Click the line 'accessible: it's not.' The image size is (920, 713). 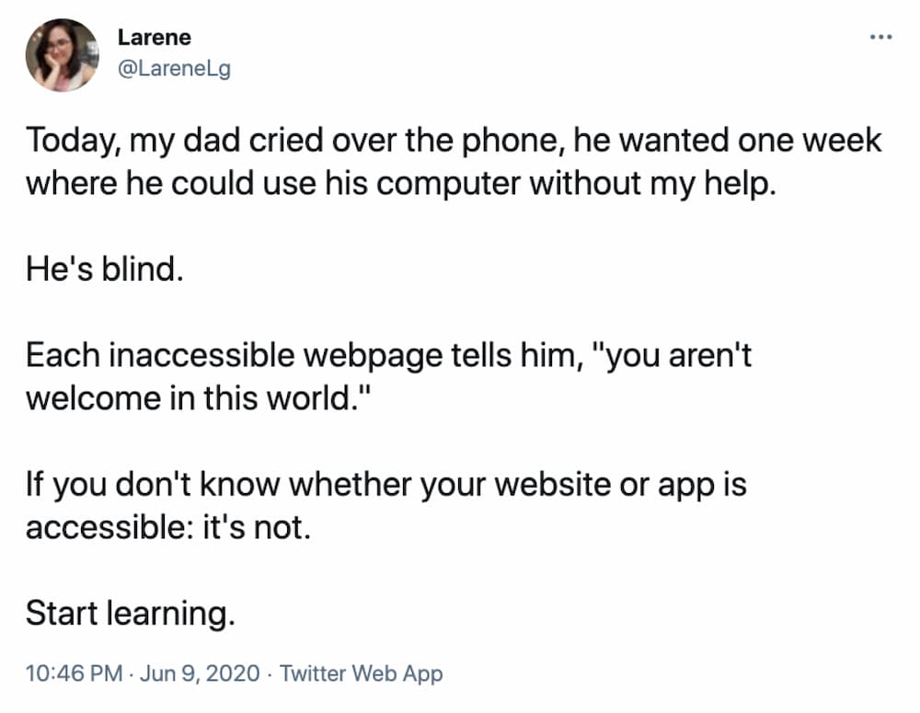tap(167, 527)
